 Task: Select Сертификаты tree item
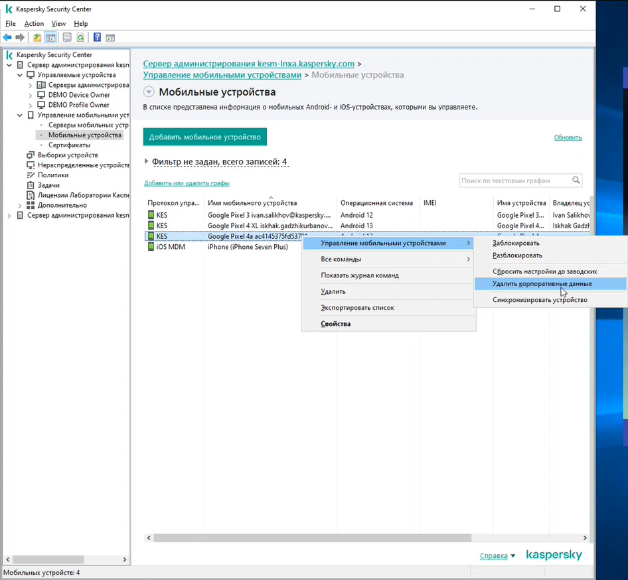69,145
